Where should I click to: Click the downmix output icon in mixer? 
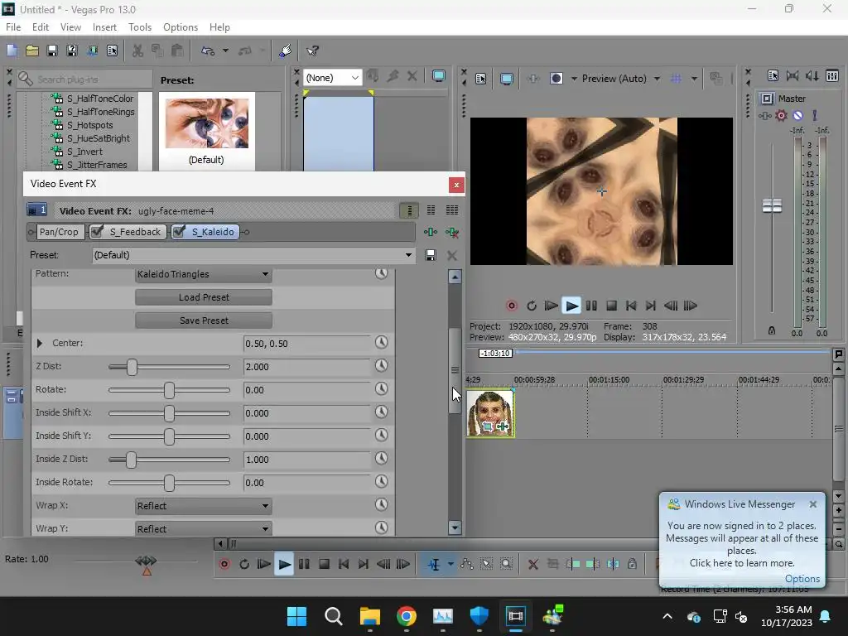[x=793, y=75]
